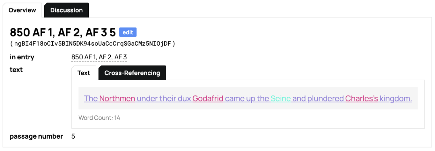The image size is (435, 151).
Task: Click the Charles's entity link
Action: [x=361, y=99]
